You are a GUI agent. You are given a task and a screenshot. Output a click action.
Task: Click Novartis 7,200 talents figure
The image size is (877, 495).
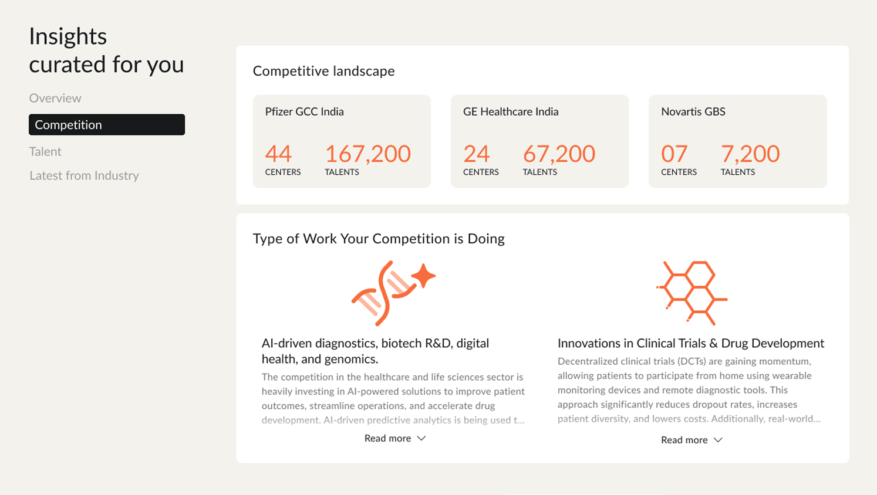click(750, 154)
